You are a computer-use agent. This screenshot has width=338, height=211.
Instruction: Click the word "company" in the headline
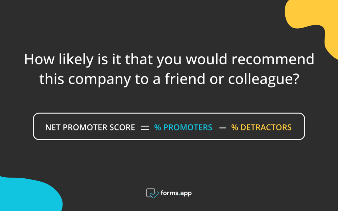(100, 80)
